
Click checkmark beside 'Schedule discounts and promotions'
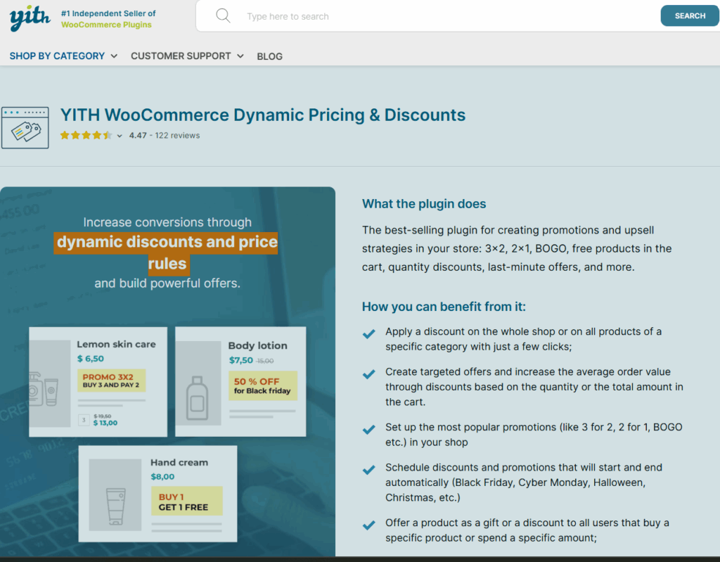[368, 470]
